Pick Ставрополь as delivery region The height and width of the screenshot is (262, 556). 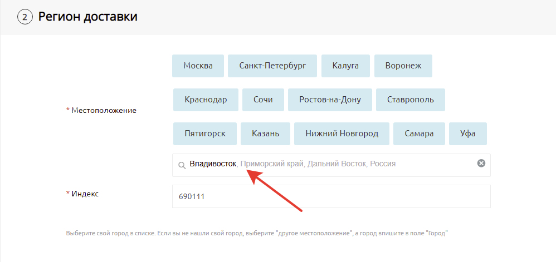click(x=410, y=100)
